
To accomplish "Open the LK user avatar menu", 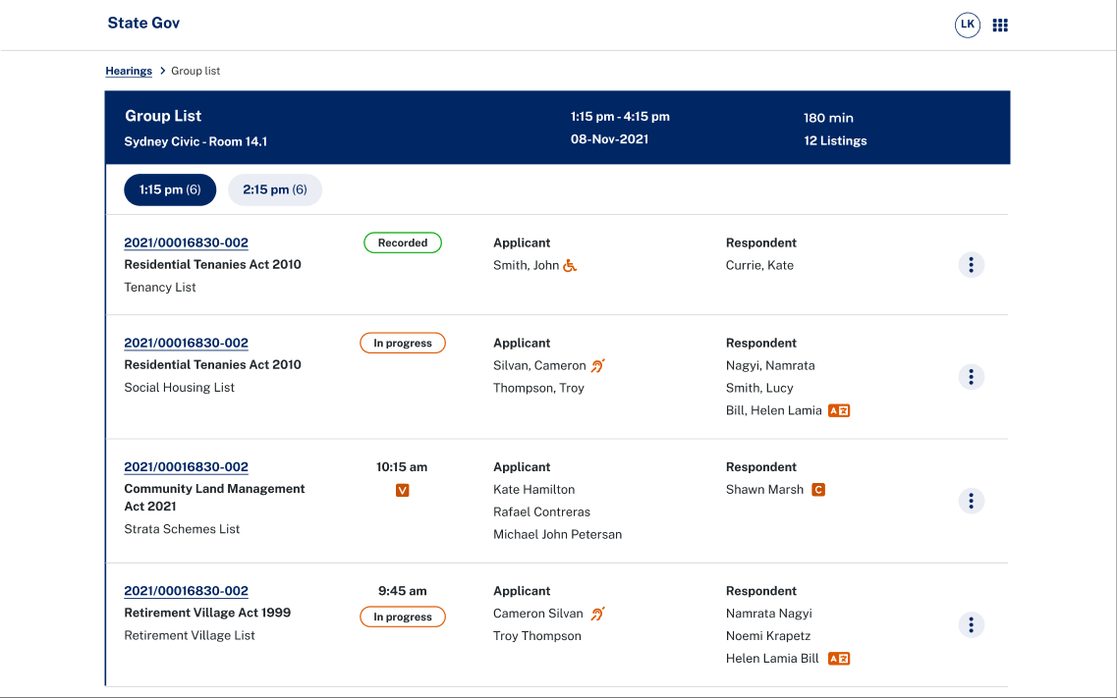I will point(968,25).
